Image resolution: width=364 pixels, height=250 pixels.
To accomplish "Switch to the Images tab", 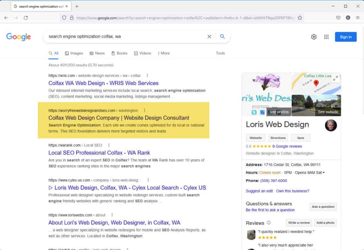I will pos(74,53).
